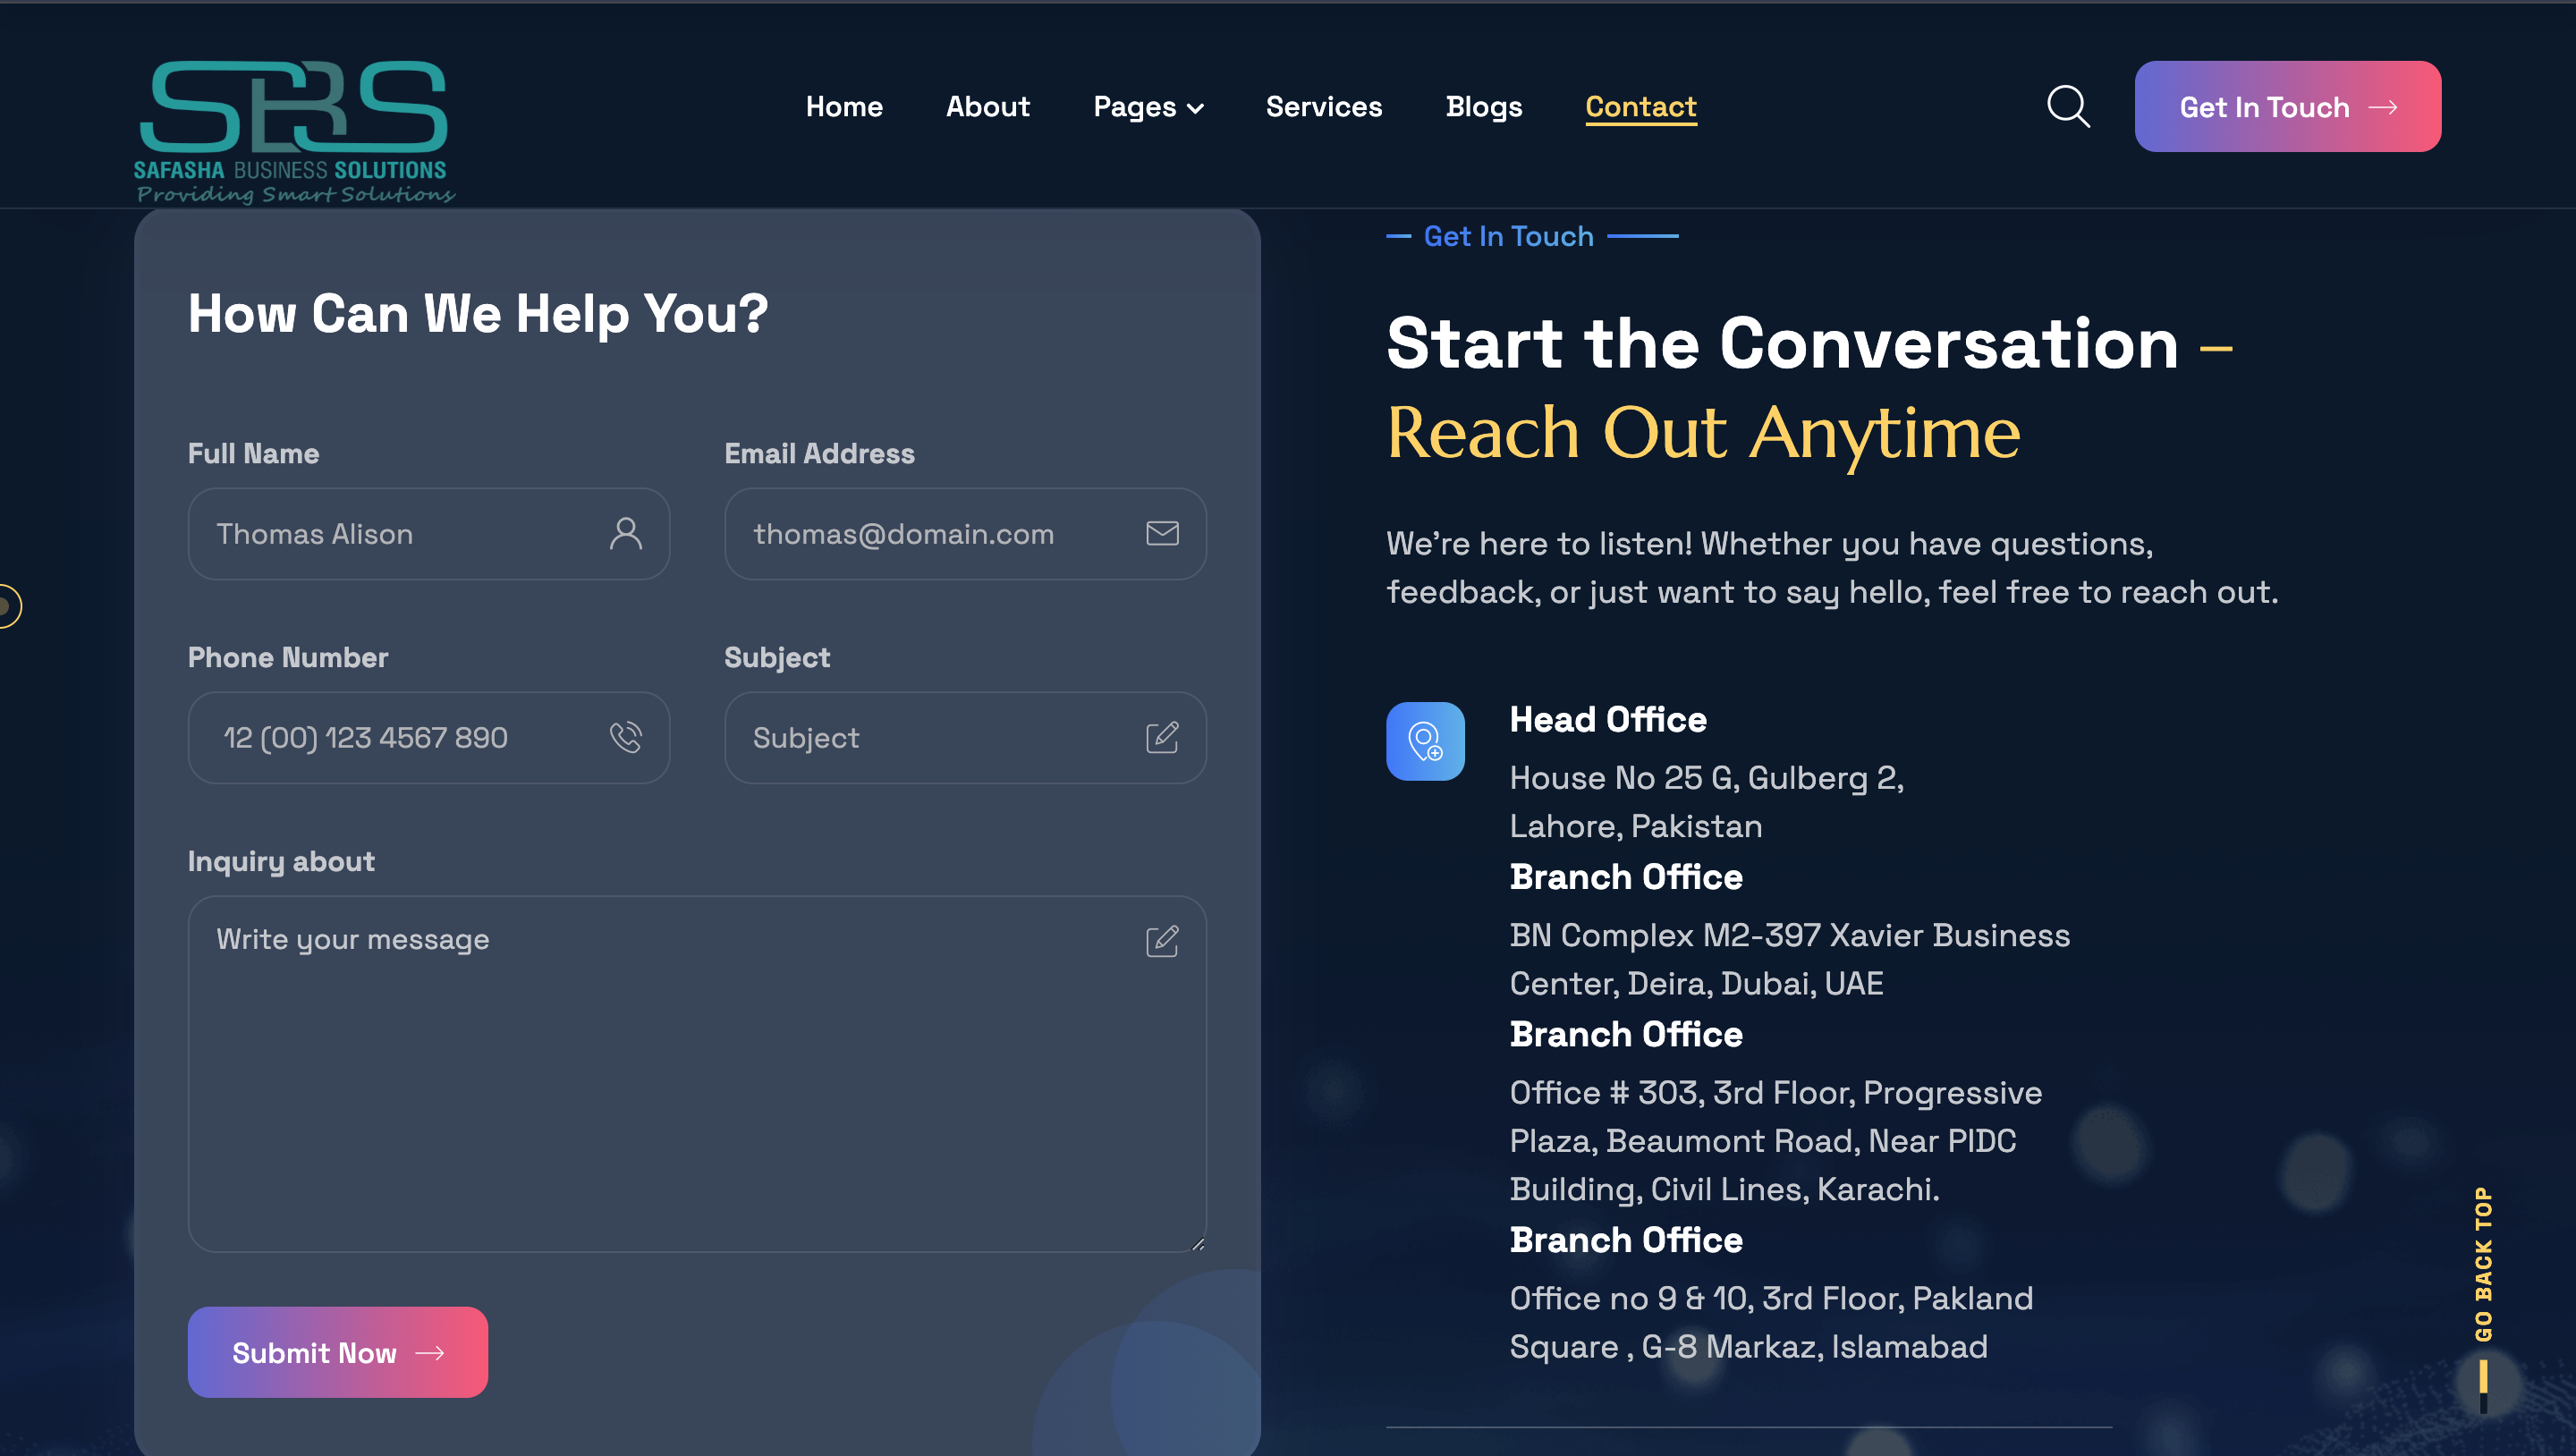Go to the Home page
This screenshot has height=1456, width=2576.
[844, 107]
